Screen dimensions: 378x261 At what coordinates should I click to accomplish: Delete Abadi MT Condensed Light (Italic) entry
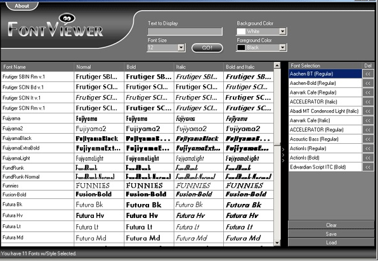click(x=368, y=111)
